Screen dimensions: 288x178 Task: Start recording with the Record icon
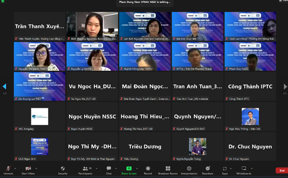point(148,169)
